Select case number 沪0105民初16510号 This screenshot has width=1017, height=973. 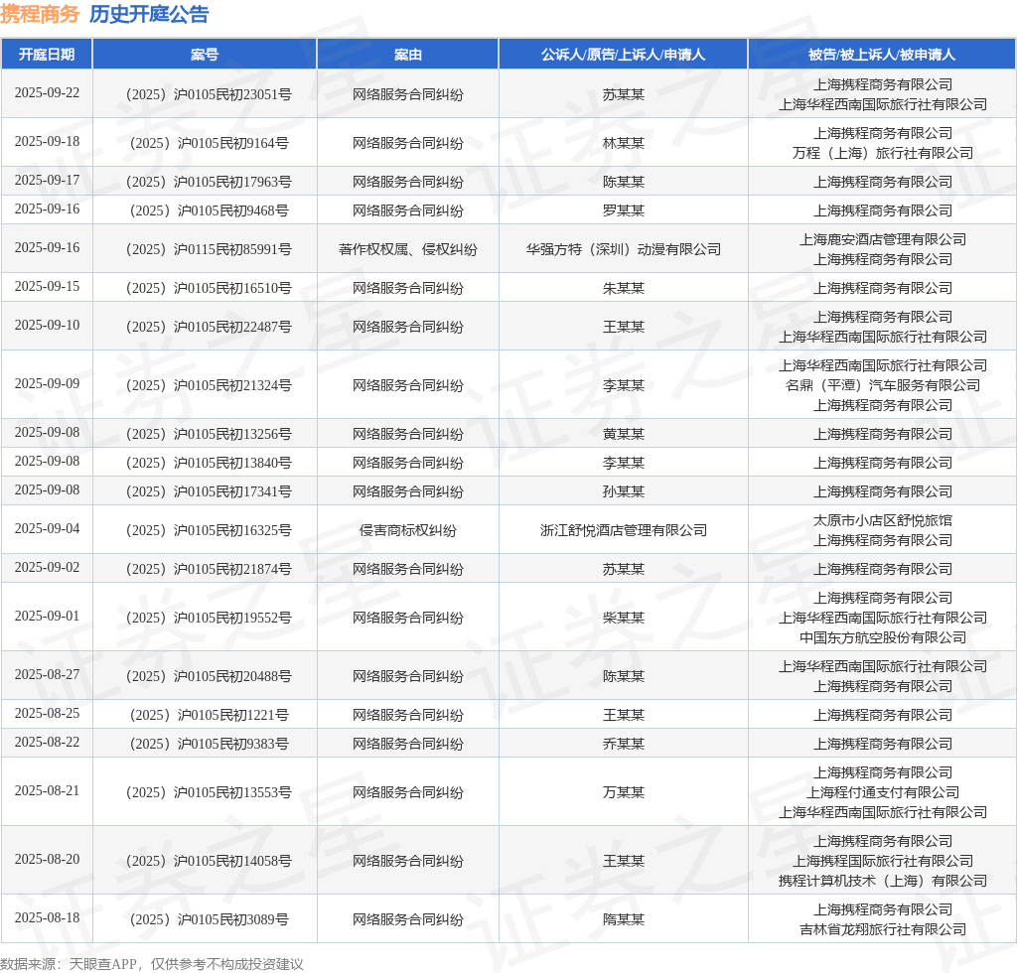coord(209,288)
